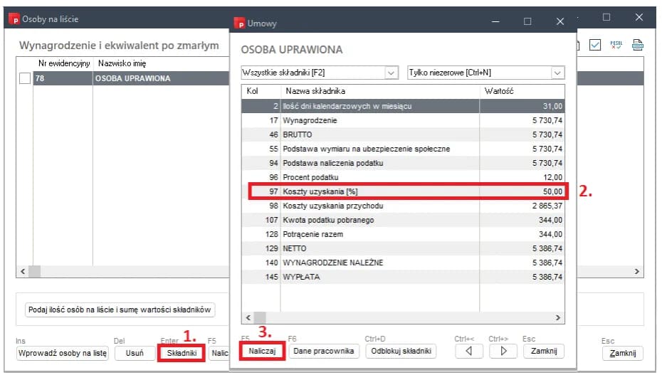The image size is (662, 375).
Task: Go to next person with right arrow
Action: tap(503, 351)
